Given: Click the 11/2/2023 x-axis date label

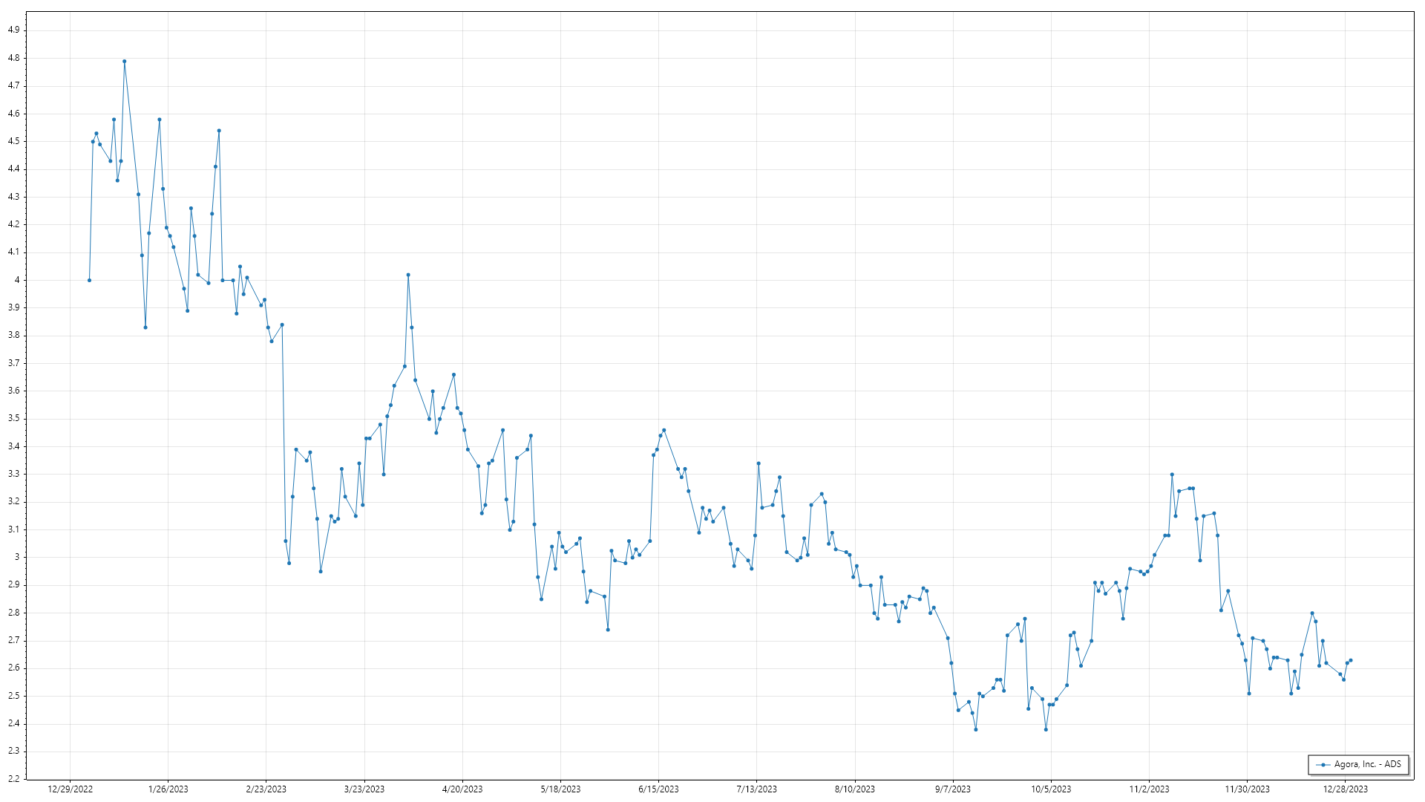Looking at the screenshot, I should [x=1149, y=789].
